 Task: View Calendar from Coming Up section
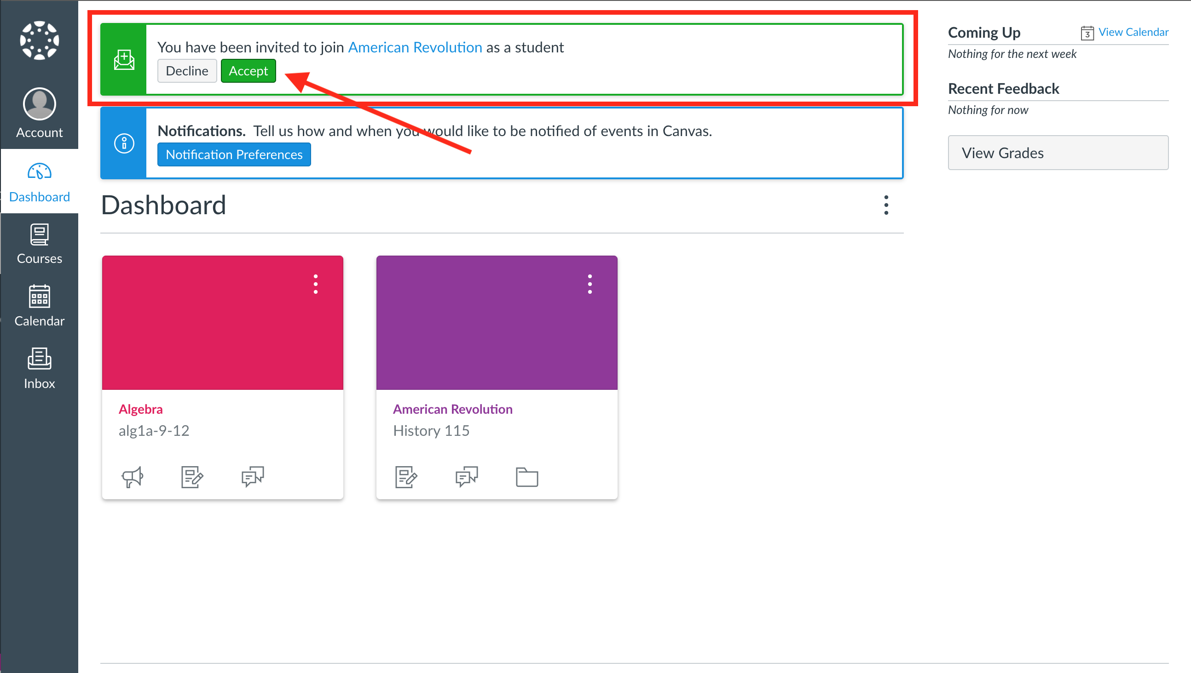[x=1133, y=33]
